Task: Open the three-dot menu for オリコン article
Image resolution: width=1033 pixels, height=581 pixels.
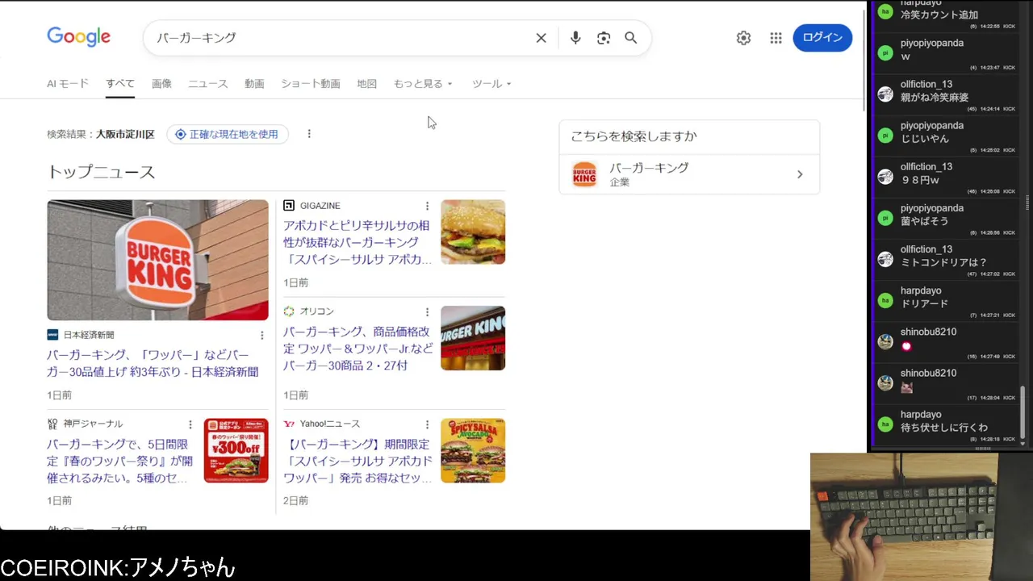Action: click(x=427, y=312)
